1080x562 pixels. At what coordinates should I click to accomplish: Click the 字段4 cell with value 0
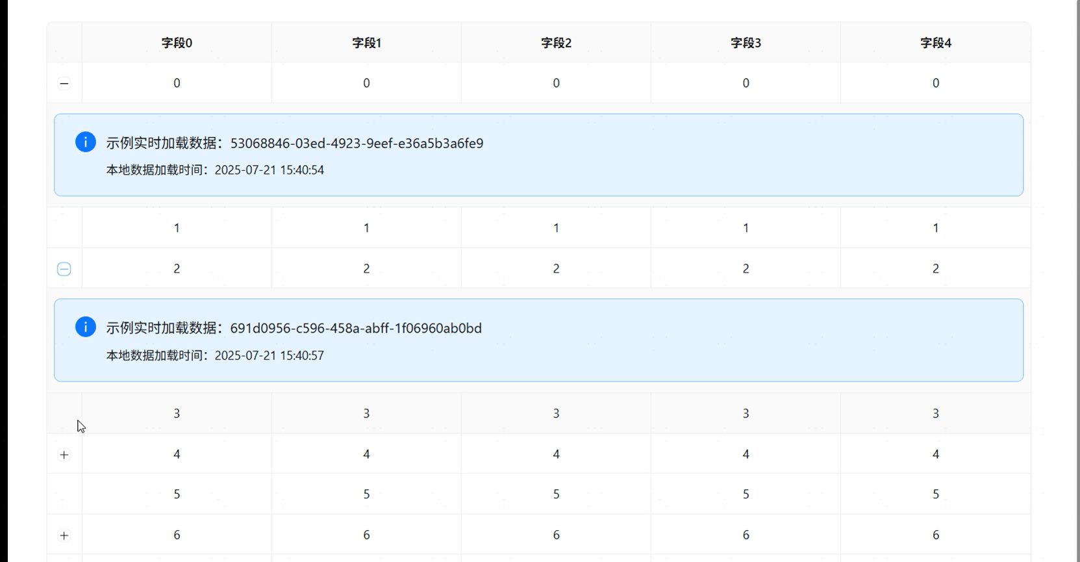[x=936, y=83]
